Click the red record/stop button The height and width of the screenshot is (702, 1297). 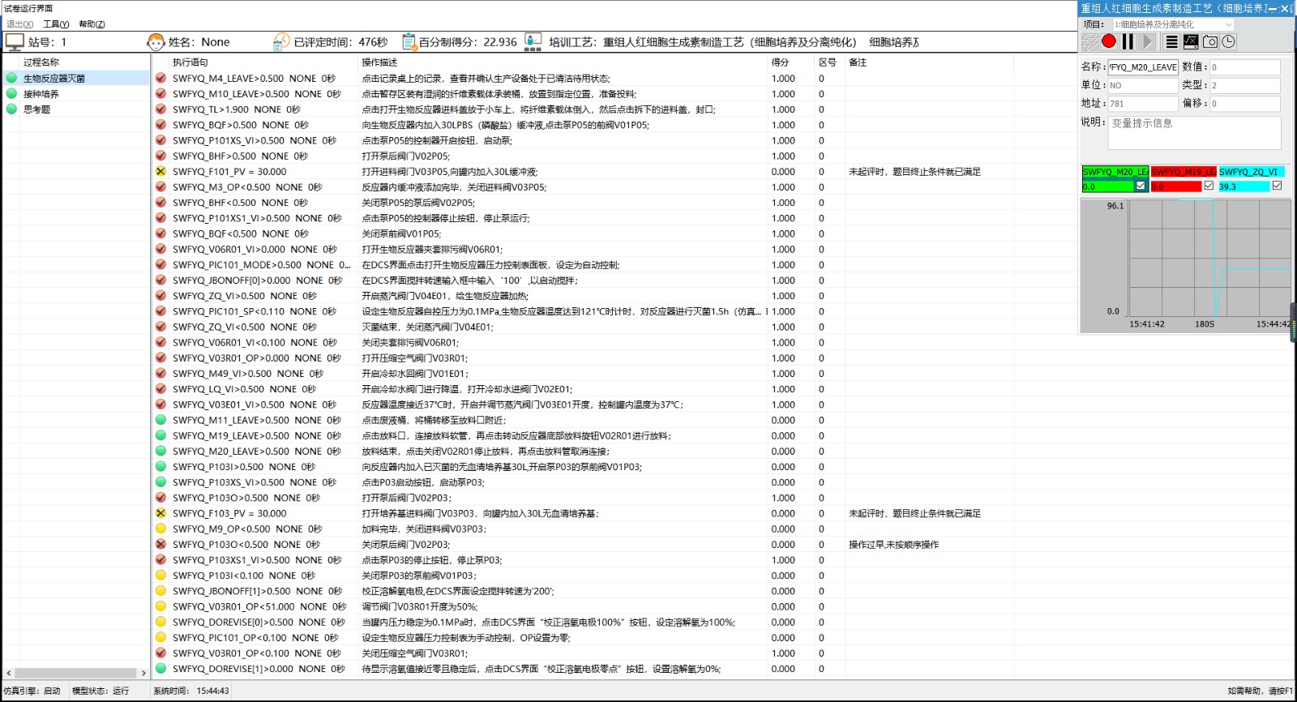click(1108, 41)
